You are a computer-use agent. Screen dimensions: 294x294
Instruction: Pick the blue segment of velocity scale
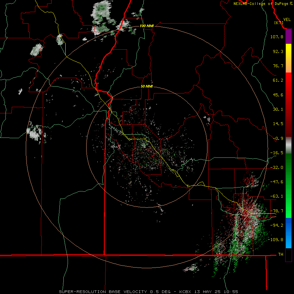[x=288, y=233]
